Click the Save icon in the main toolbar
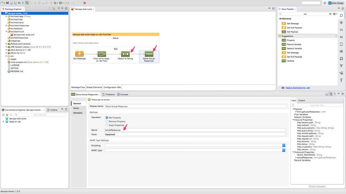This screenshot has height=194, width=346. tap(11, 3)
